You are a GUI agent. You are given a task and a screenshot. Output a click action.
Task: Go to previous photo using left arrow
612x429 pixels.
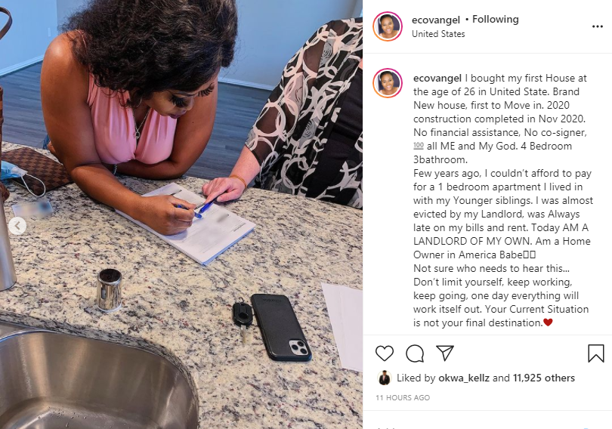pyautogui.click(x=17, y=226)
